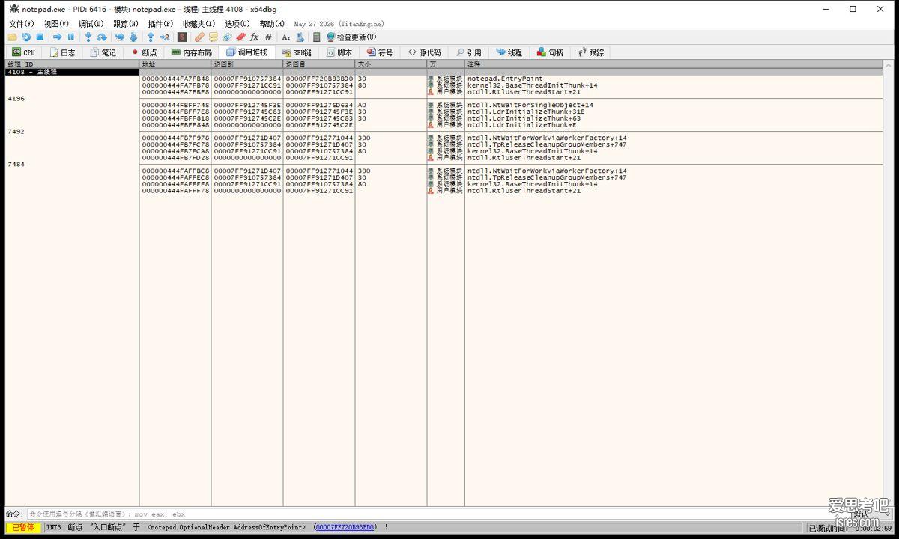899x539 pixels.
Task: Click address cell 000000444FB7F978
Action: click(x=175, y=138)
